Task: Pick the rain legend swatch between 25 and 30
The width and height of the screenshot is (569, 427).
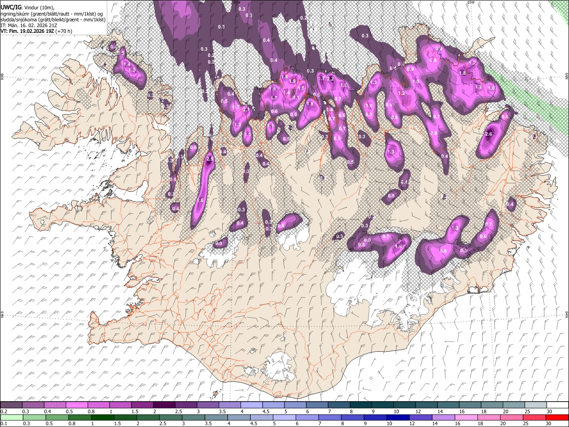Action: point(534,417)
